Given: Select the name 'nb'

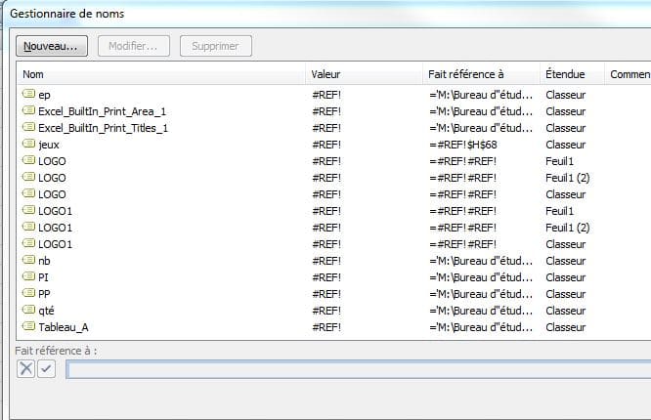Looking at the screenshot, I should pyautogui.click(x=44, y=261).
